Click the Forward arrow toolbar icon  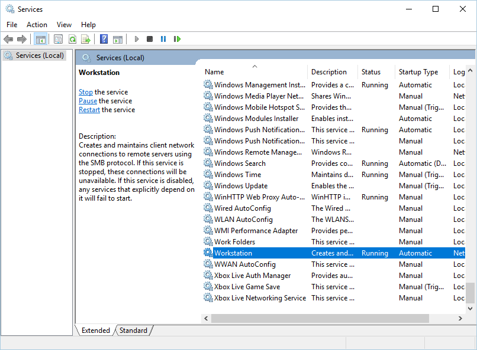(21, 39)
